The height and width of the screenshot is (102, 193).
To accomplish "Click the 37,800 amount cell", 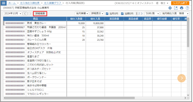I will [95, 27].
